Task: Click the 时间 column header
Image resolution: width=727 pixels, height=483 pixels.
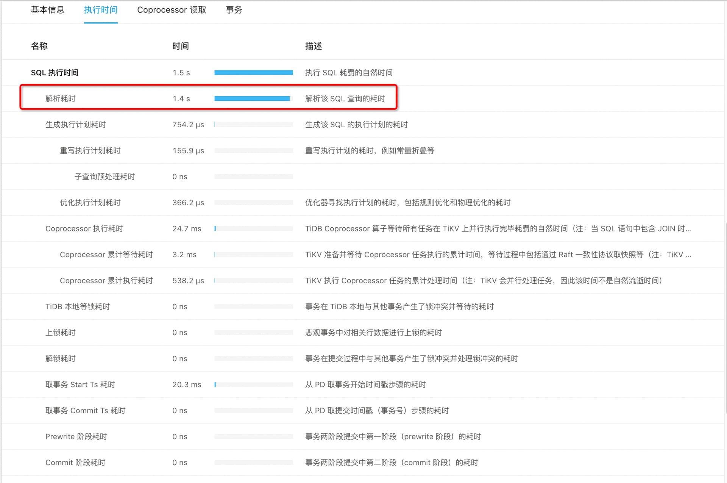Action: click(180, 46)
